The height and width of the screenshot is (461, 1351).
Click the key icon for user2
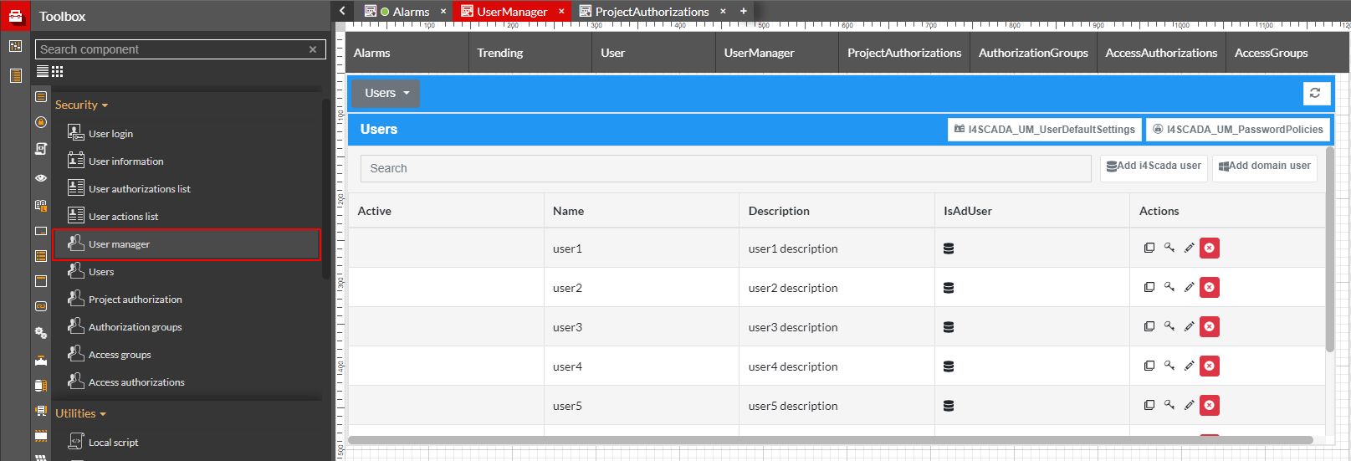coord(1169,287)
